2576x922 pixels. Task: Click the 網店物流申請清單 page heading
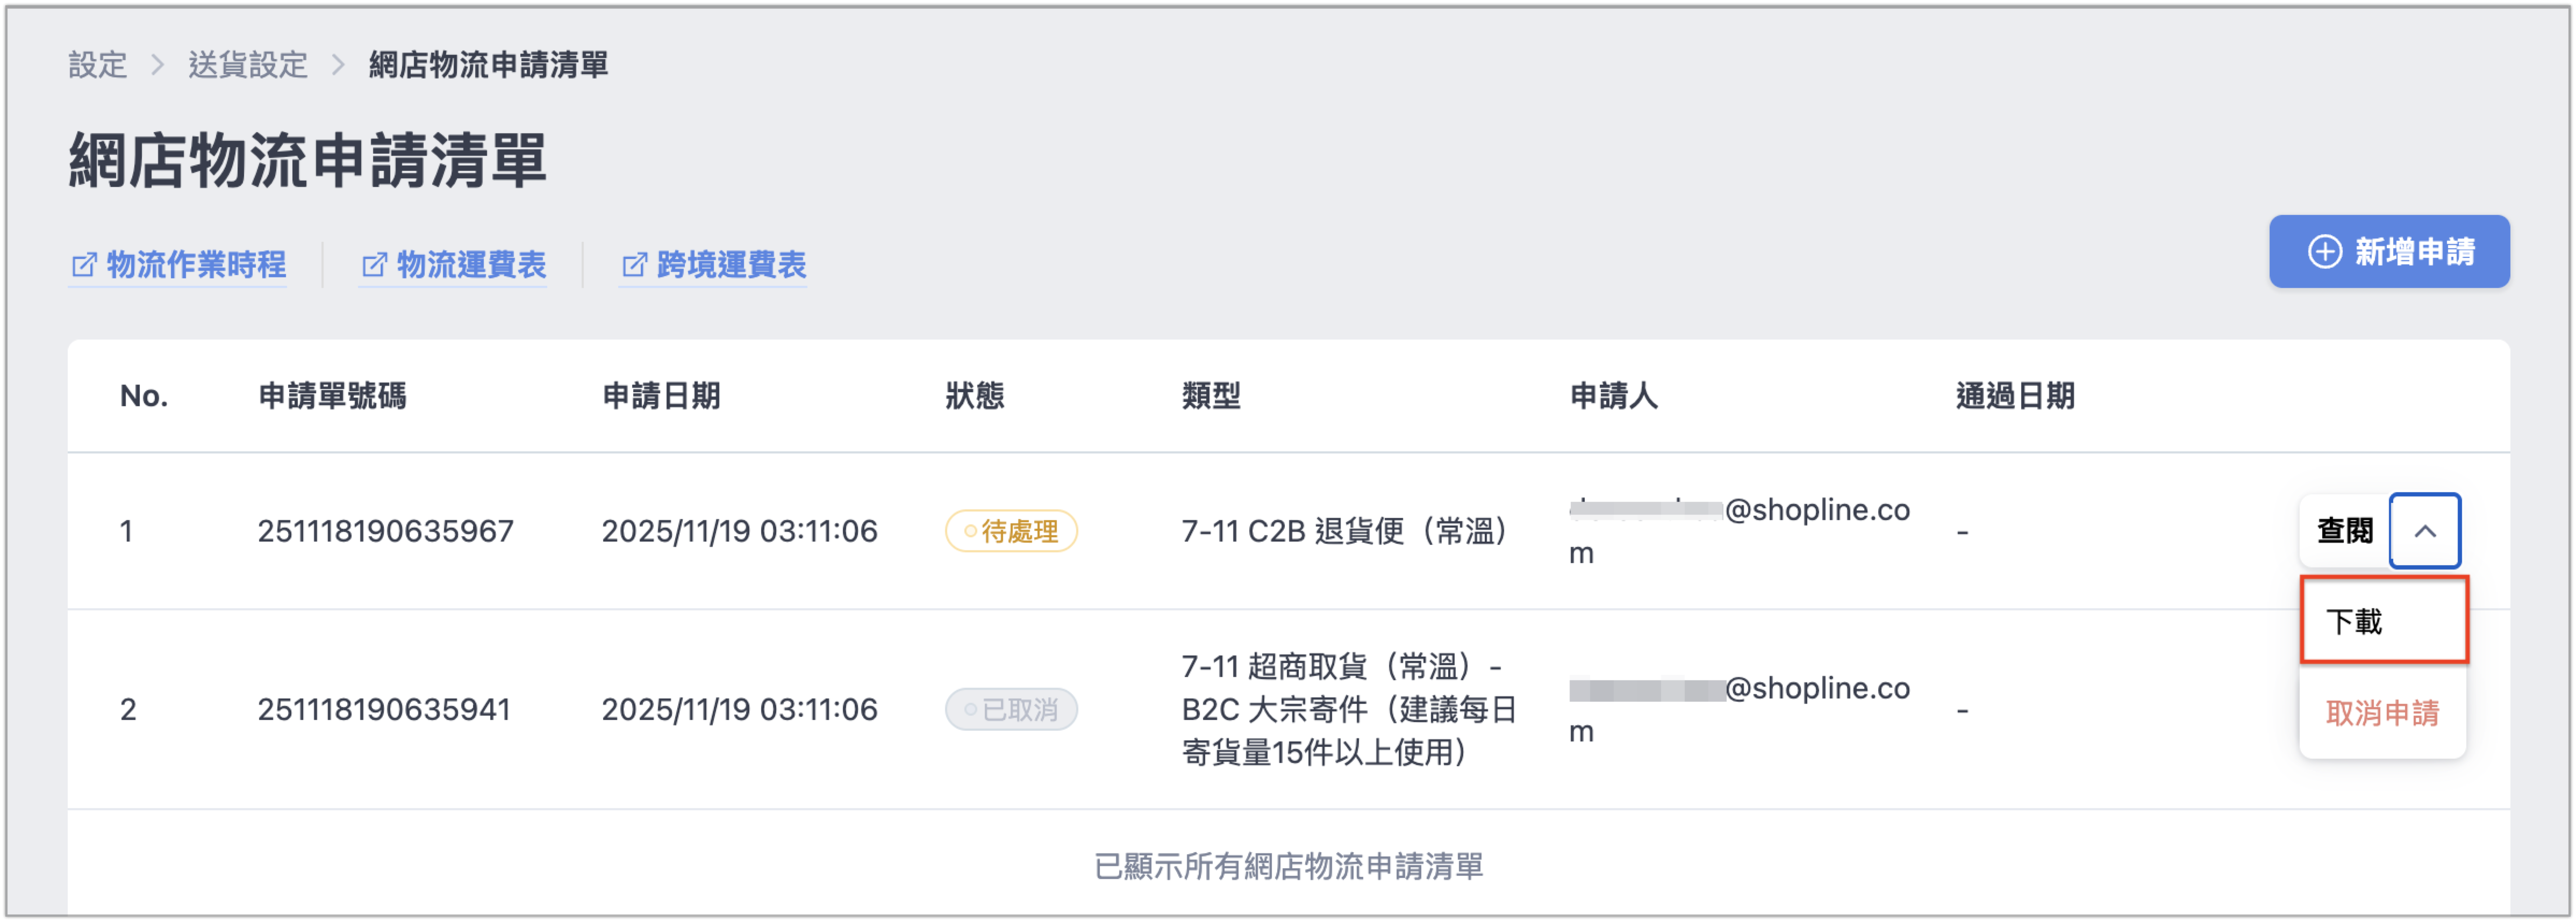(308, 161)
